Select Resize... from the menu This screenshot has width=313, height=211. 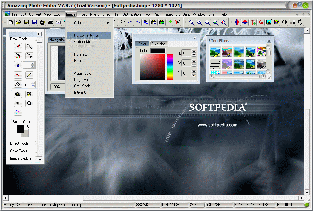coord(89,61)
